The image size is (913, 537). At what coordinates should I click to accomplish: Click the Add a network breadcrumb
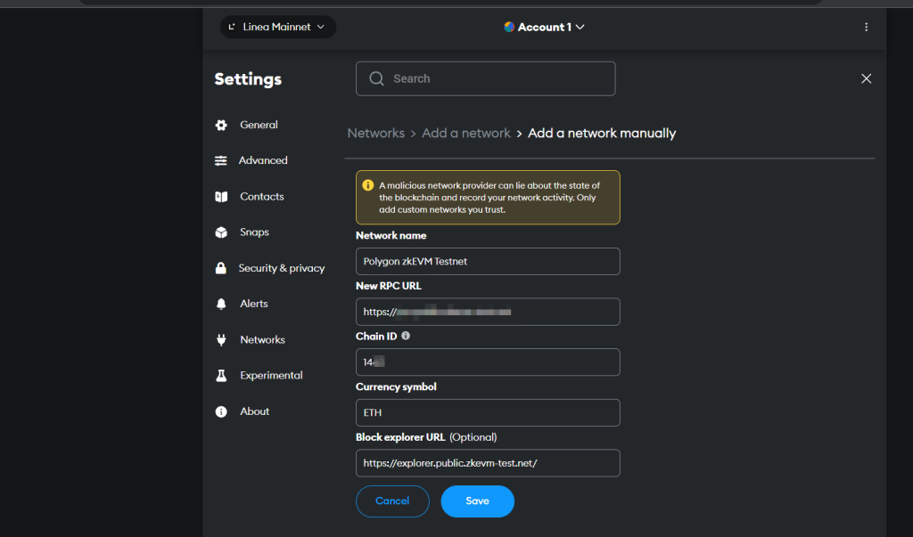[465, 134]
